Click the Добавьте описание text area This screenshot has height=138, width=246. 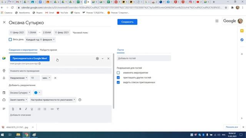pyautogui.click(x=60, y=117)
